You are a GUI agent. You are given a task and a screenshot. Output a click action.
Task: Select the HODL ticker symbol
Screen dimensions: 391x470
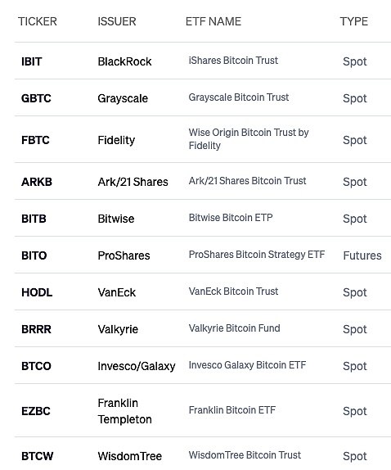tap(37, 292)
